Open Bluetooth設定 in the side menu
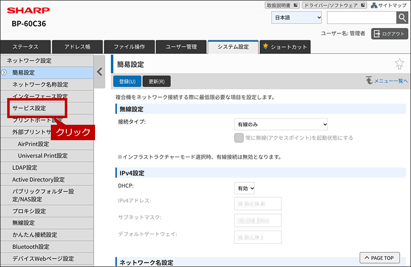 [47, 246]
